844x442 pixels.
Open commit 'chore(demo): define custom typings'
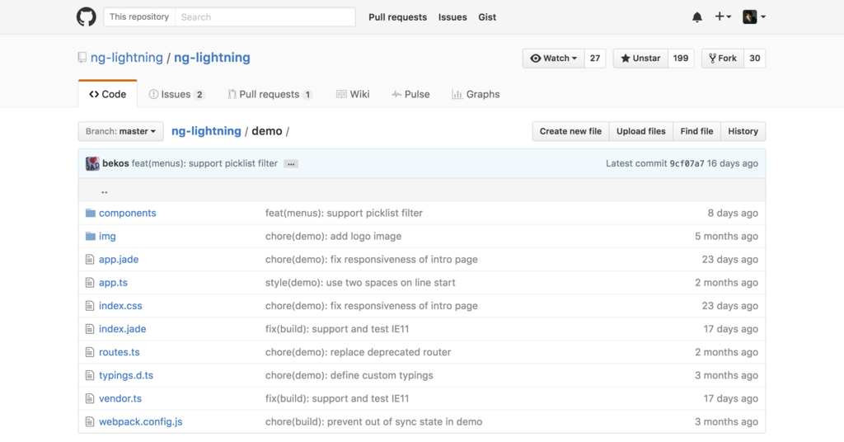point(349,375)
